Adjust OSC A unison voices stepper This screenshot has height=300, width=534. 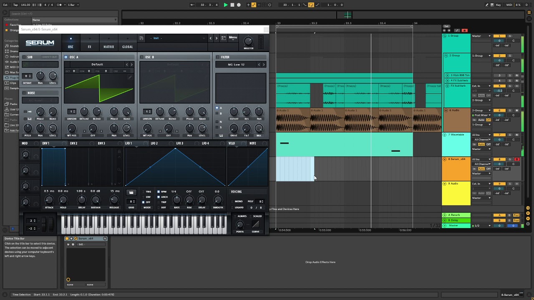coord(72,112)
